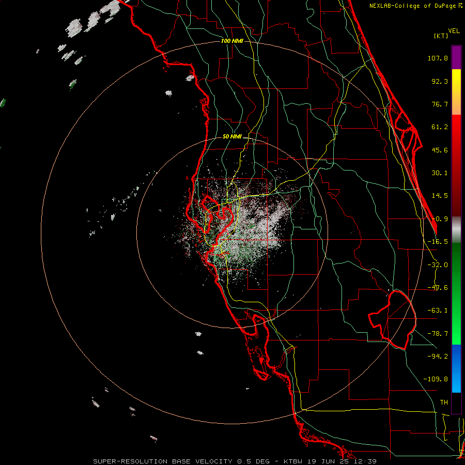
Task: Click the VEL legend title
Action: click(x=454, y=31)
